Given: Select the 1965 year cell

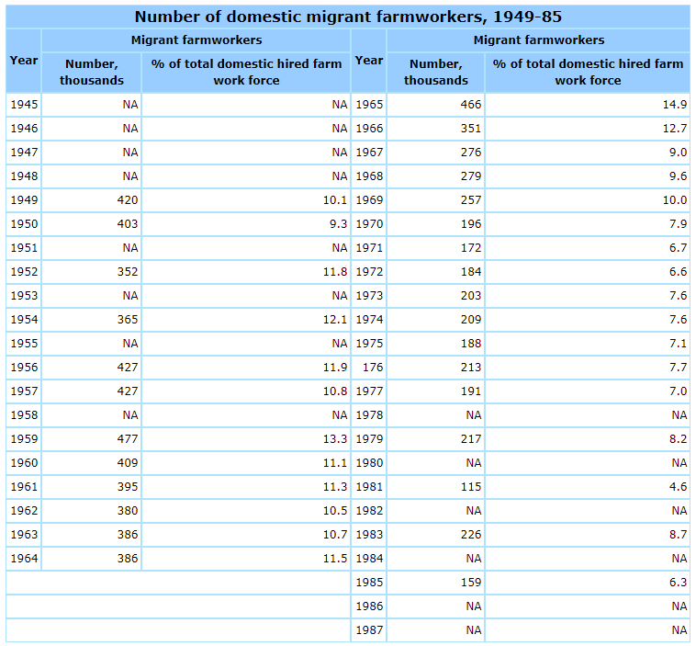Looking at the screenshot, I should [x=369, y=104].
